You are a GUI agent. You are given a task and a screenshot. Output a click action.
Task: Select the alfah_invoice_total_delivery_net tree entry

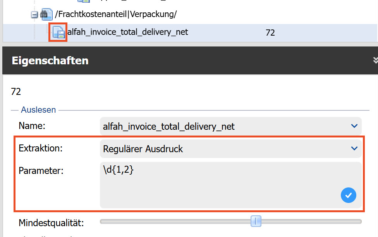click(x=128, y=32)
